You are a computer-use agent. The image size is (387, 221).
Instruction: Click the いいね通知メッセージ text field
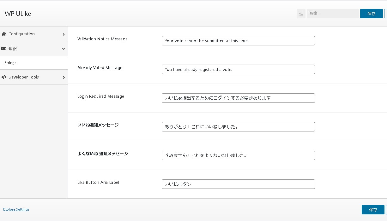click(238, 127)
